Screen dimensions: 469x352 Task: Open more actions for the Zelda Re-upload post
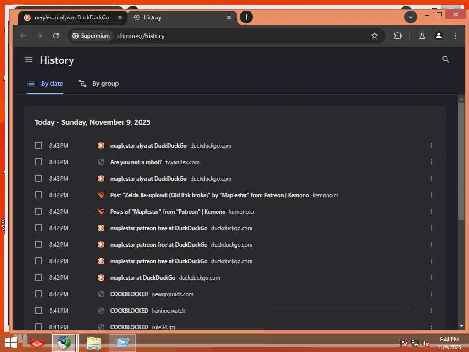pos(431,195)
